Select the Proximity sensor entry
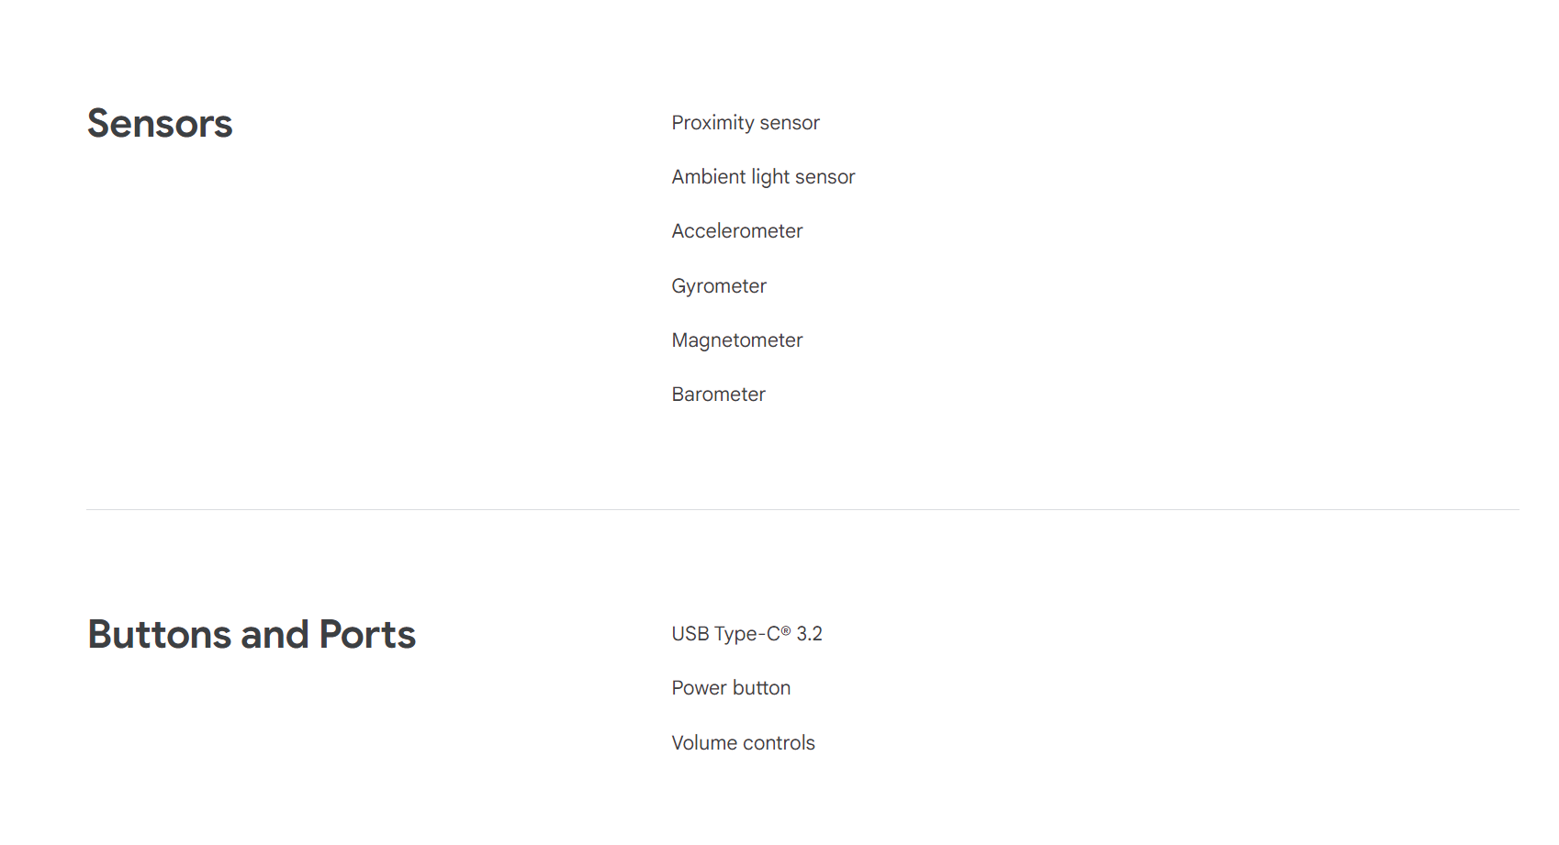Screen dimensions: 1559x845 pyautogui.click(x=746, y=123)
